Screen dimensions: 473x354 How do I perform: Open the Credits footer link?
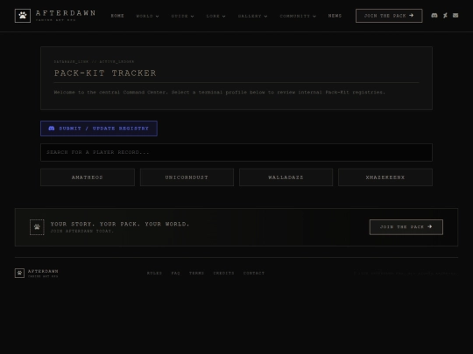tap(224, 273)
